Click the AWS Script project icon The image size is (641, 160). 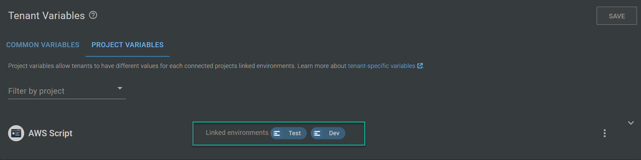click(x=16, y=133)
